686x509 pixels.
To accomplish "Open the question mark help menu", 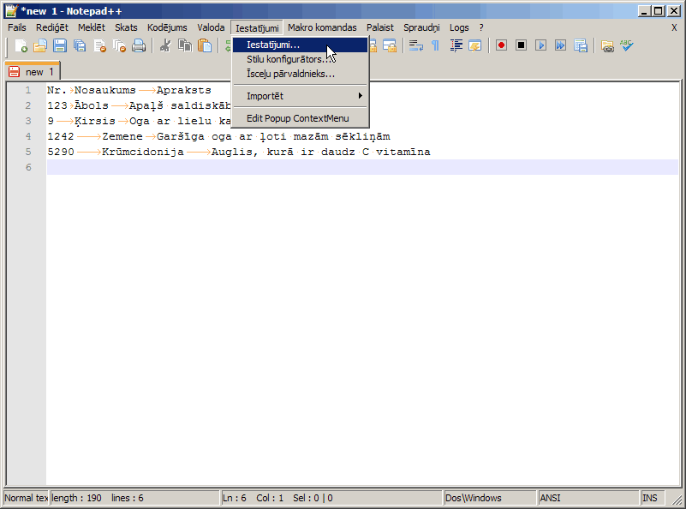I will click(x=481, y=27).
